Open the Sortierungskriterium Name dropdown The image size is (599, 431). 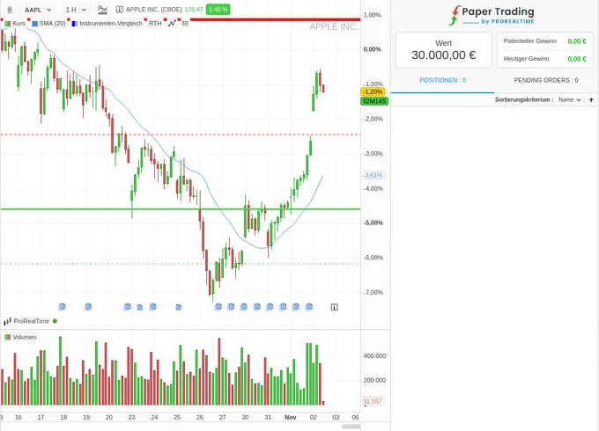570,99
